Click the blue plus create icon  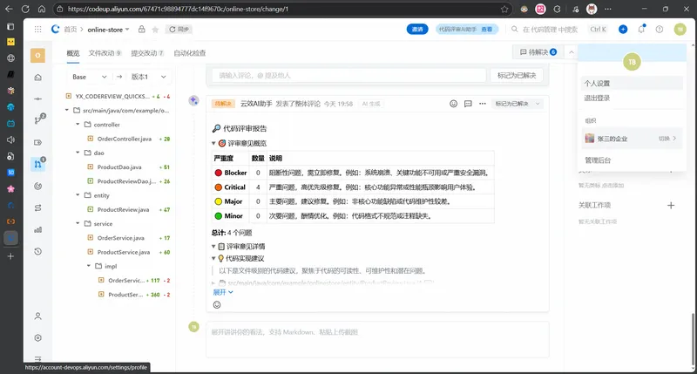pyautogui.click(x=623, y=30)
